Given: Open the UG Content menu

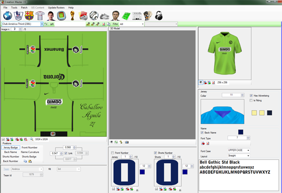Looking at the screenshot, I should [x=38, y=7].
